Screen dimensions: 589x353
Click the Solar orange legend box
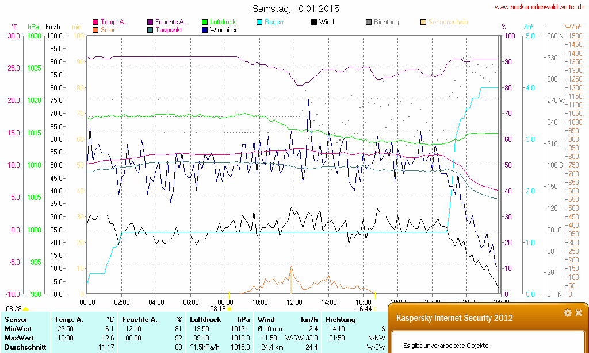pos(95,29)
